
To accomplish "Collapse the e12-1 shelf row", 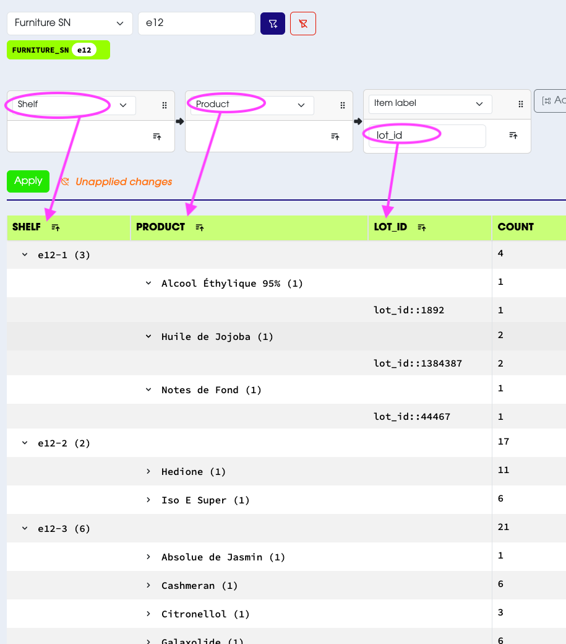I will point(25,255).
